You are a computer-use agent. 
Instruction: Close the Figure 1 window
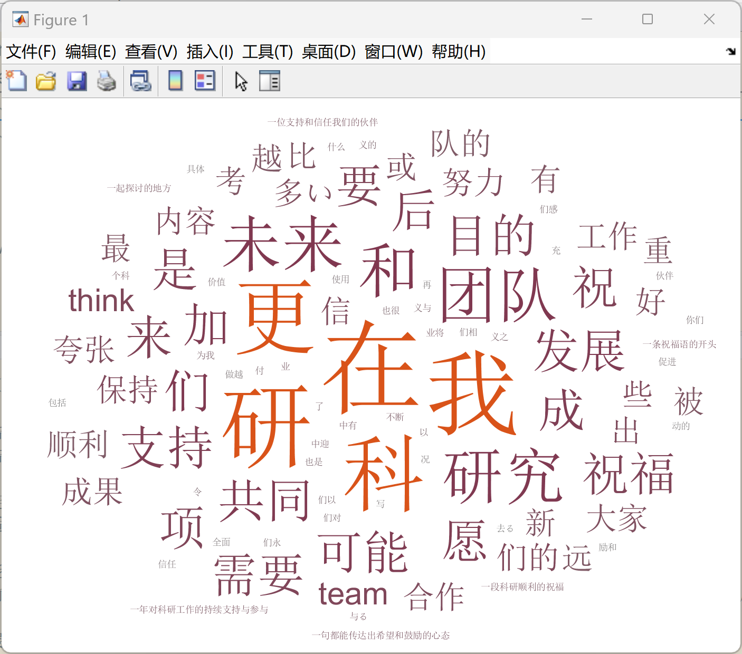(709, 20)
